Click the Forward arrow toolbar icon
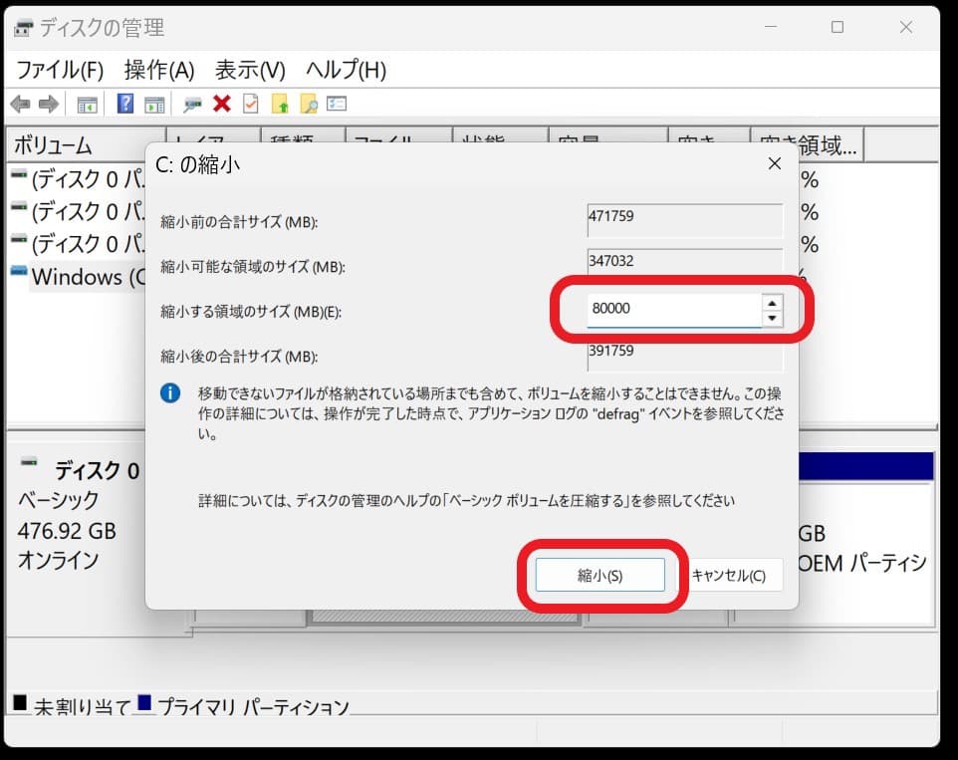958x760 pixels. (x=48, y=104)
